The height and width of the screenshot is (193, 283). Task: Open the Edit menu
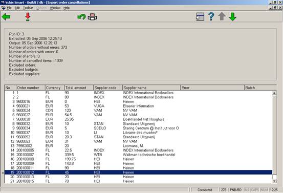pos(17,8)
